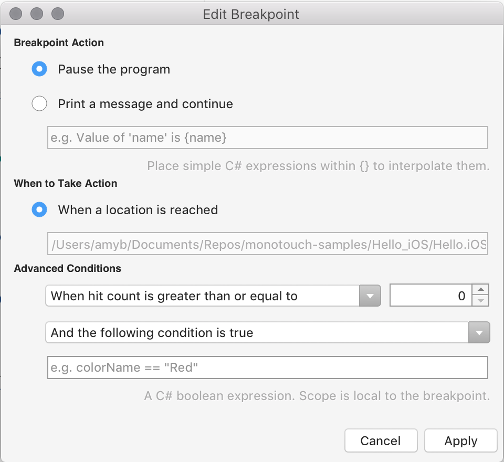Click the breakpoint file location field
Screen dimensions: 504x462
267,244
